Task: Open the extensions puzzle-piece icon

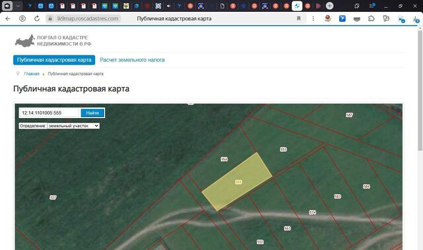Action: [x=371, y=18]
